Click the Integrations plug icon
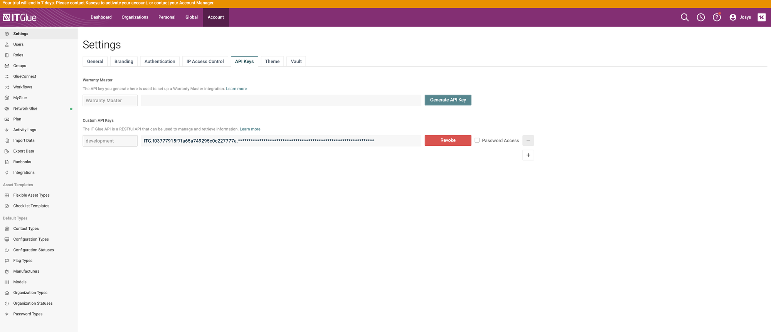 7,173
